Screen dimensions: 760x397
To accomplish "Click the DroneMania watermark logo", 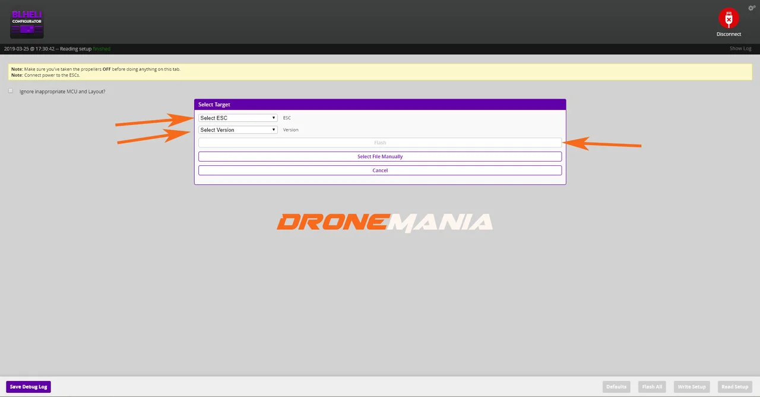I will point(384,222).
